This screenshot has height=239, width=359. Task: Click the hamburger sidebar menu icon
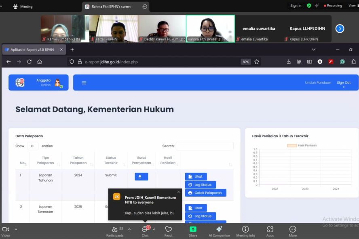(x=84, y=83)
